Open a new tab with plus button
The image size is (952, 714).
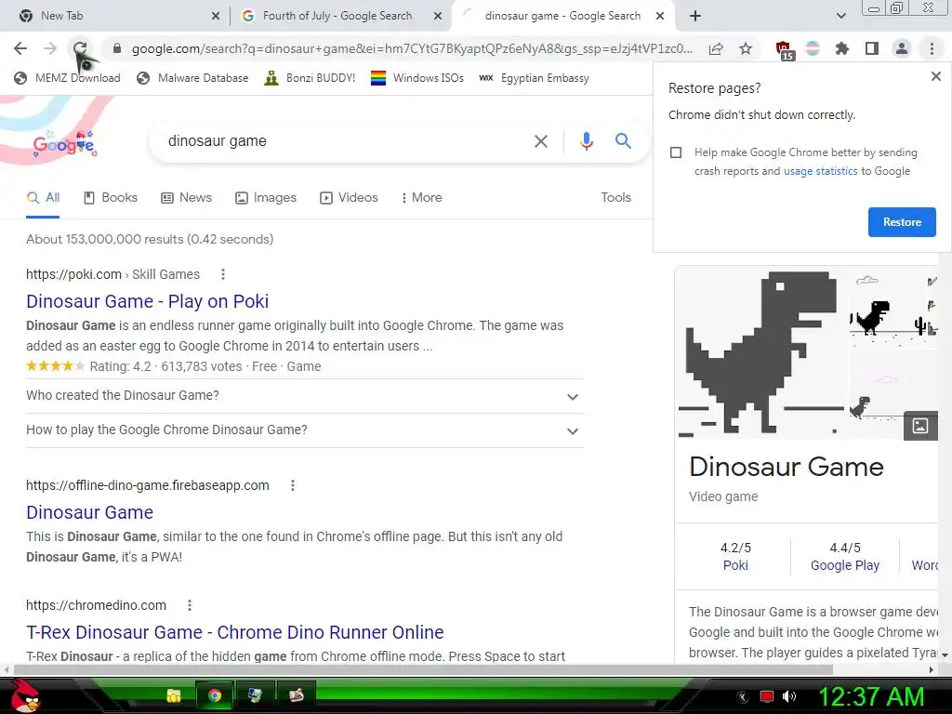tap(695, 16)
